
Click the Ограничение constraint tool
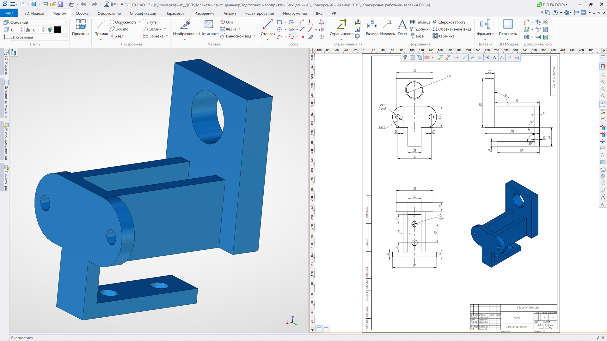pos(341,28)
